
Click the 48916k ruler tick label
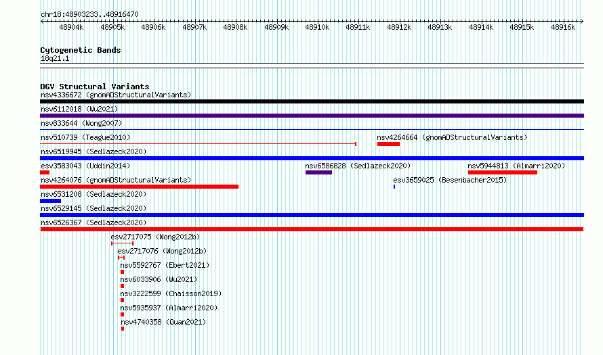[x=563, y=27]
